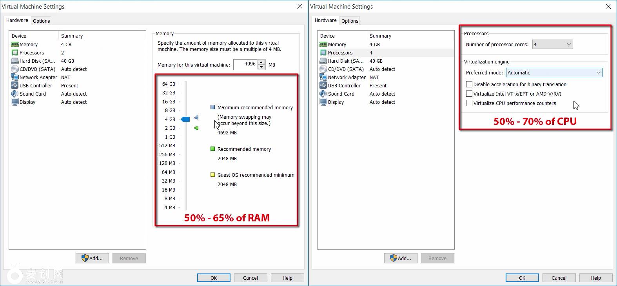Check Virtualize Intel VT-x/EPT or AMD-V/RVI

tap(469, 94)
